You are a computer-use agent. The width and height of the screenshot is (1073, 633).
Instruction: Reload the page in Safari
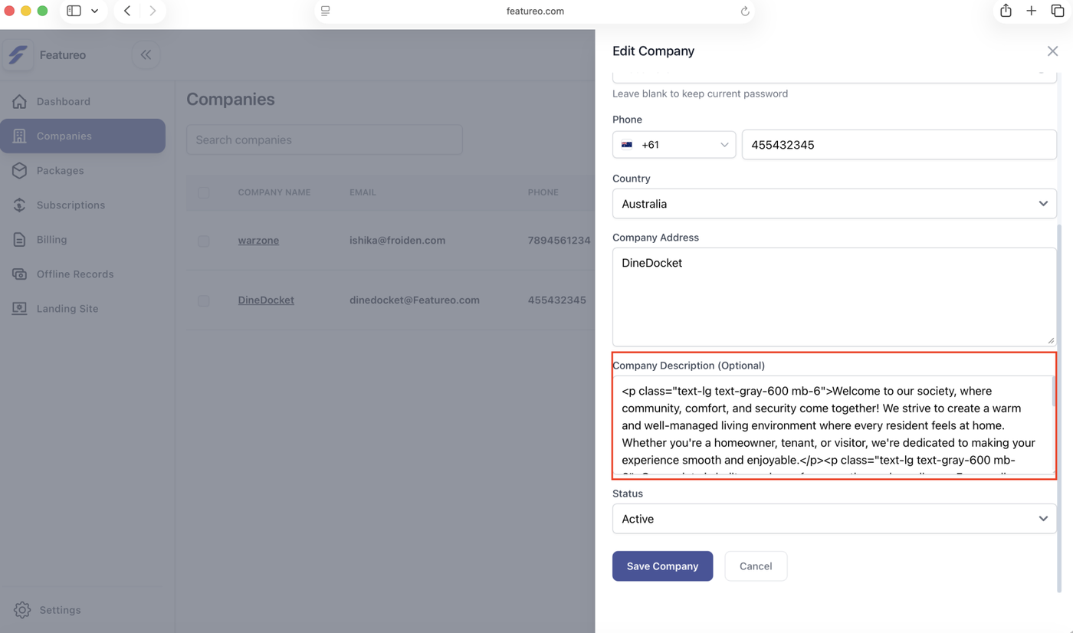coord(744,11)
